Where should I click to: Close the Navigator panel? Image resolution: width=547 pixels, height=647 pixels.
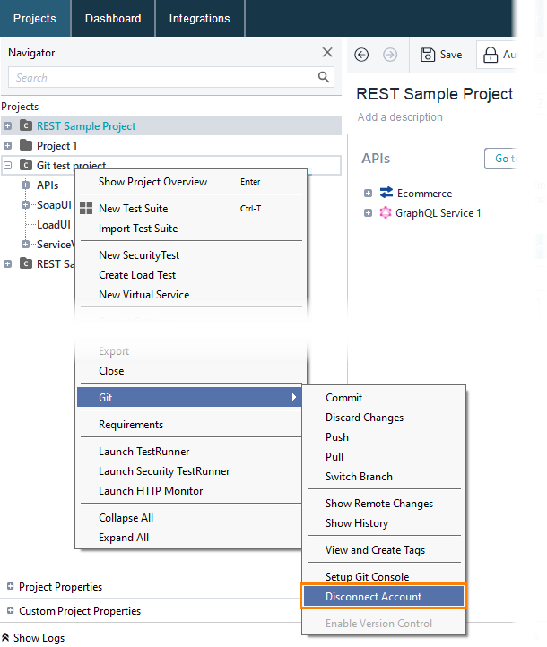click(x=327, y=52)
